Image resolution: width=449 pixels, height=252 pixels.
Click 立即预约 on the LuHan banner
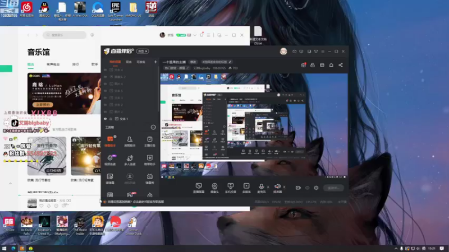[43, 105]
